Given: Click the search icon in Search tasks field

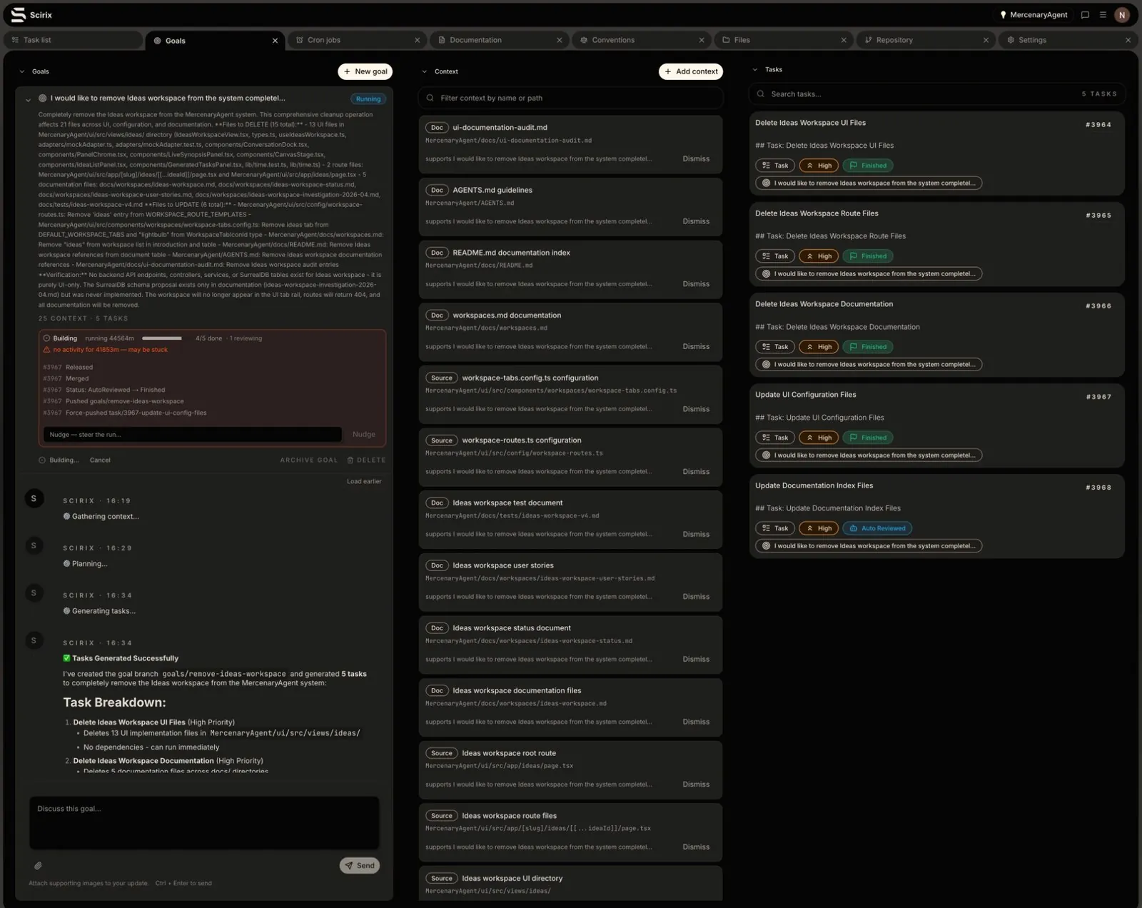Looking at the screenshot, I should click(760, 94).
